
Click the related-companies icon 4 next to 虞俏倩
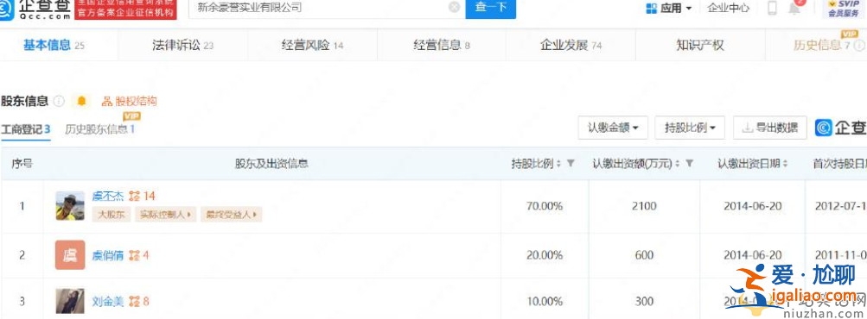click(139, 255)
